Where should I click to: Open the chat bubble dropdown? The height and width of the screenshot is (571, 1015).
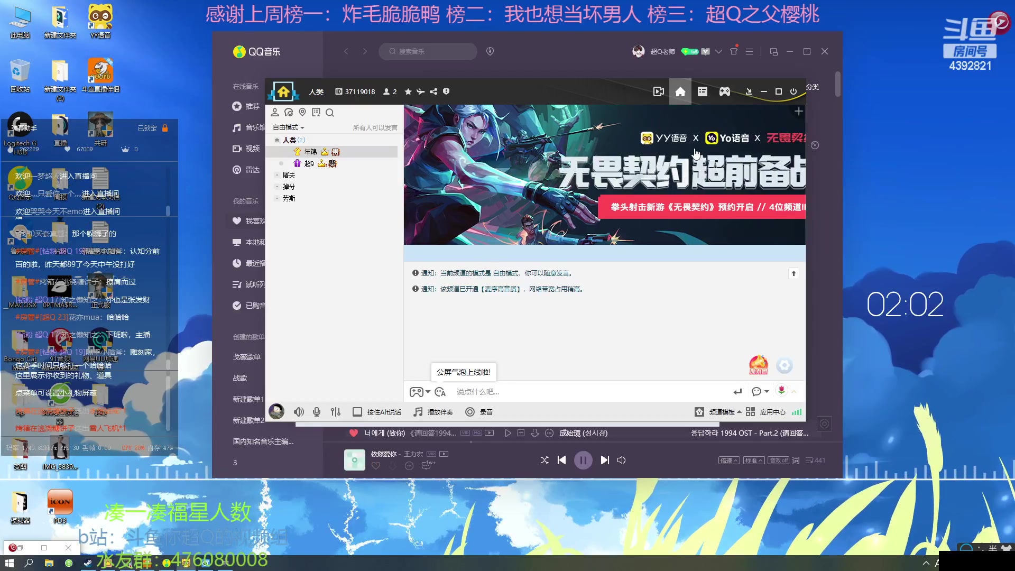click(x=760, y=392)
